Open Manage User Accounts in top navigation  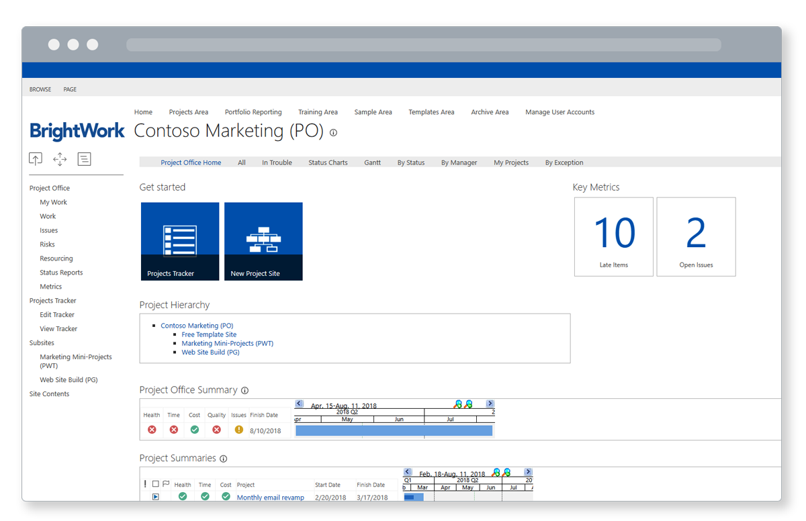click(559, 112)
